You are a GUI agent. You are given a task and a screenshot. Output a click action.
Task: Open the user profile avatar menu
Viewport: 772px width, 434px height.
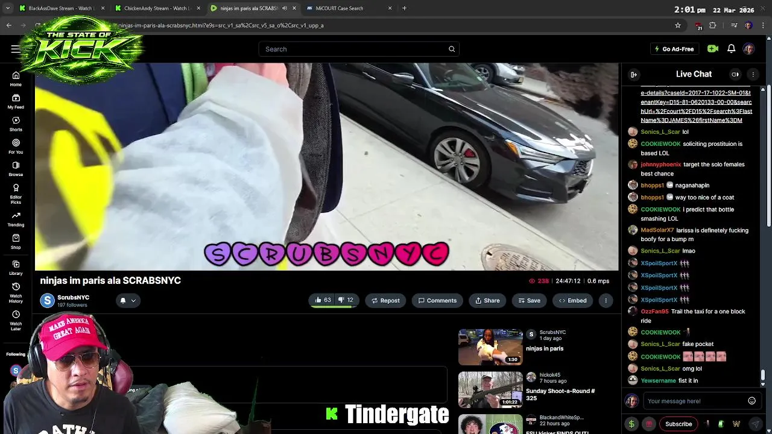(x=748, y=49)
